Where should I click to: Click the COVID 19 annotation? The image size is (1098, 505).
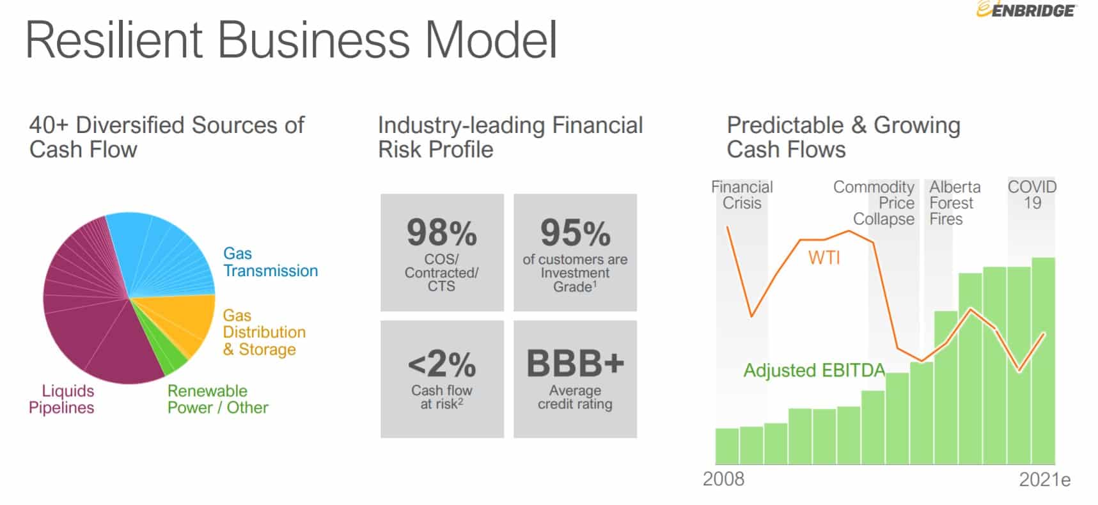coord(1031,195)
